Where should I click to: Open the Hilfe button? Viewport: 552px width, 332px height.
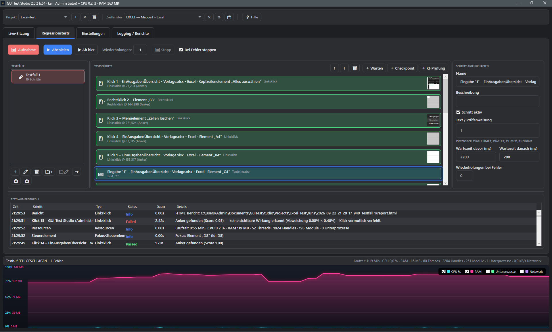coord(252,17)
